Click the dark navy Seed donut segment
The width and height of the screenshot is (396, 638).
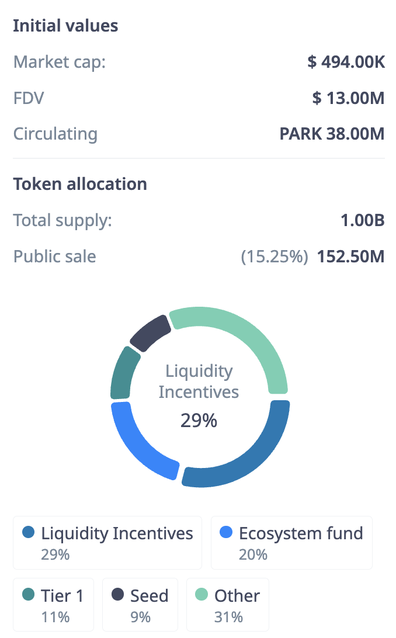click(x=150, y=333)
